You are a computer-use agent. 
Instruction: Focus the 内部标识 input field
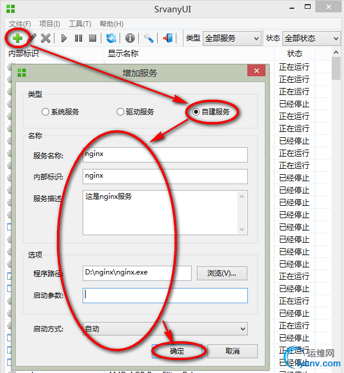click(165, 177)
